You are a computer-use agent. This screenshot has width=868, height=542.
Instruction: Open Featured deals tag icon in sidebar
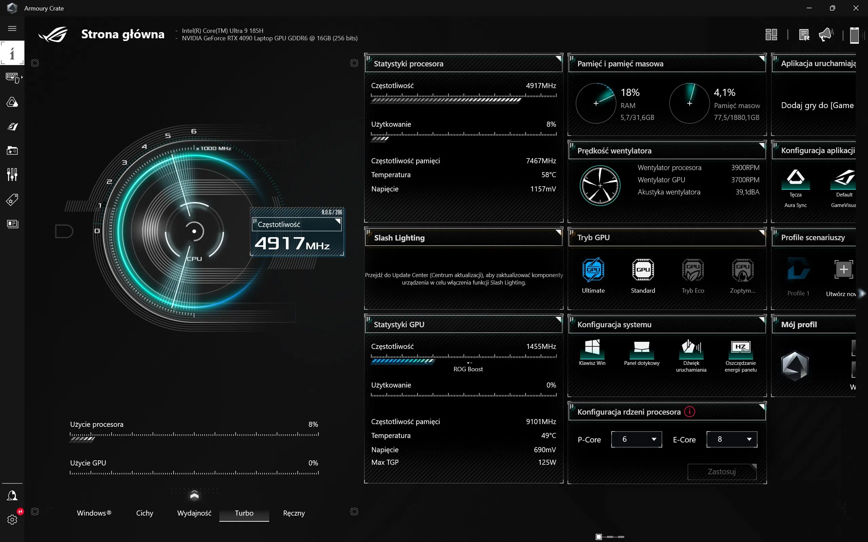pyautogui.click(x=12, y=200)
